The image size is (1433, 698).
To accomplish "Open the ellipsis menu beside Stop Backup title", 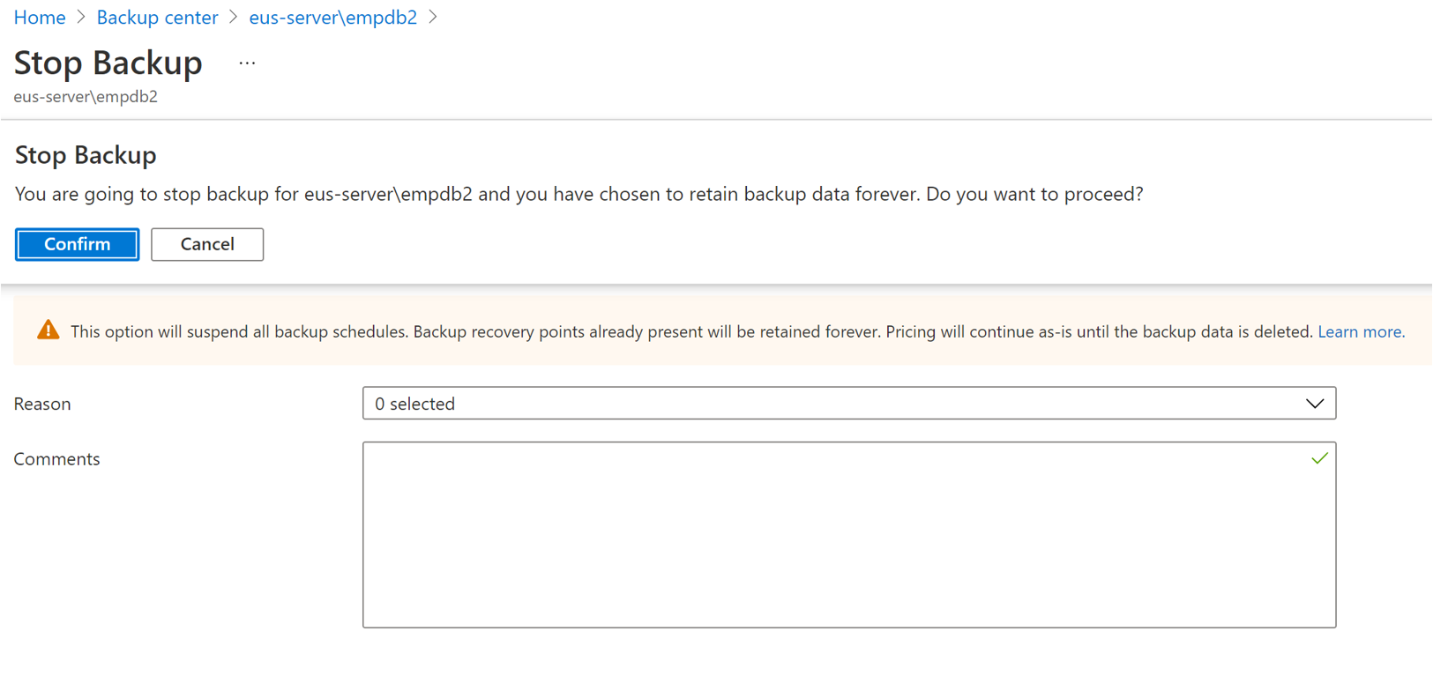I will (247, 62).
